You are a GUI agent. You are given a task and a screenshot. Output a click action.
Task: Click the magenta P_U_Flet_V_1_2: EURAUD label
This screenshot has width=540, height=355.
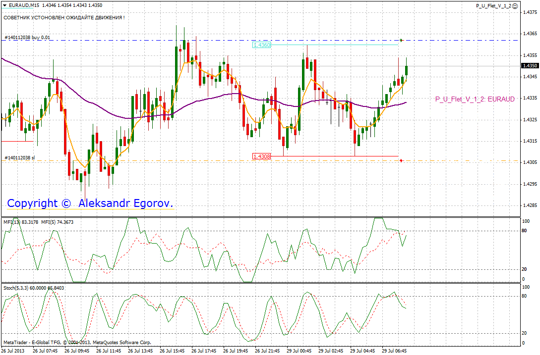475,99
